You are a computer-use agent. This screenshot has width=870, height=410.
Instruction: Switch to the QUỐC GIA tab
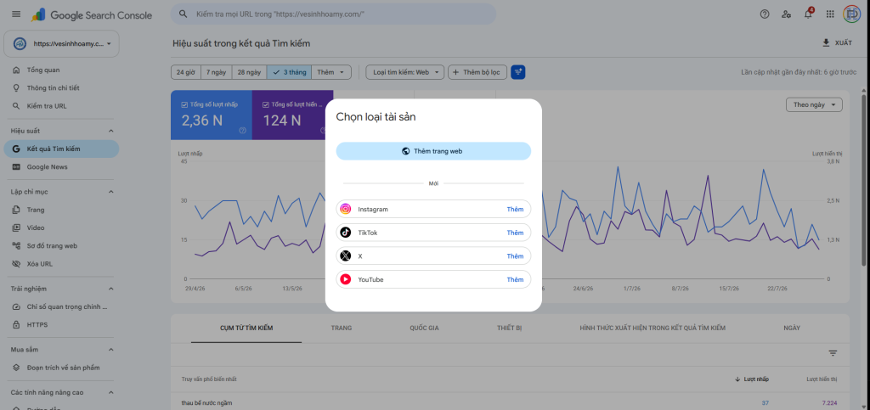(425, 328)
